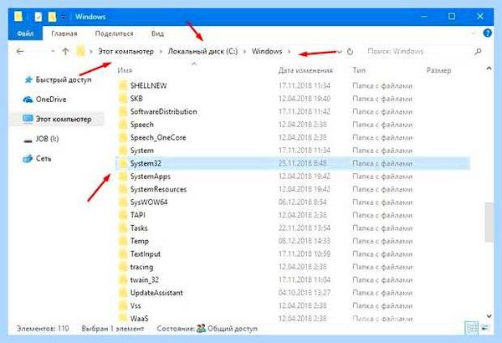This screenshot has height=343, width=502.
Task: Click the Quick access star icon
Action: [28, 79]
